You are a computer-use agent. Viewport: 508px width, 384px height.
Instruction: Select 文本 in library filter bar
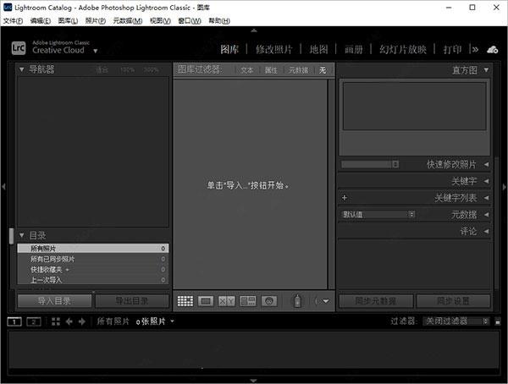247,70
